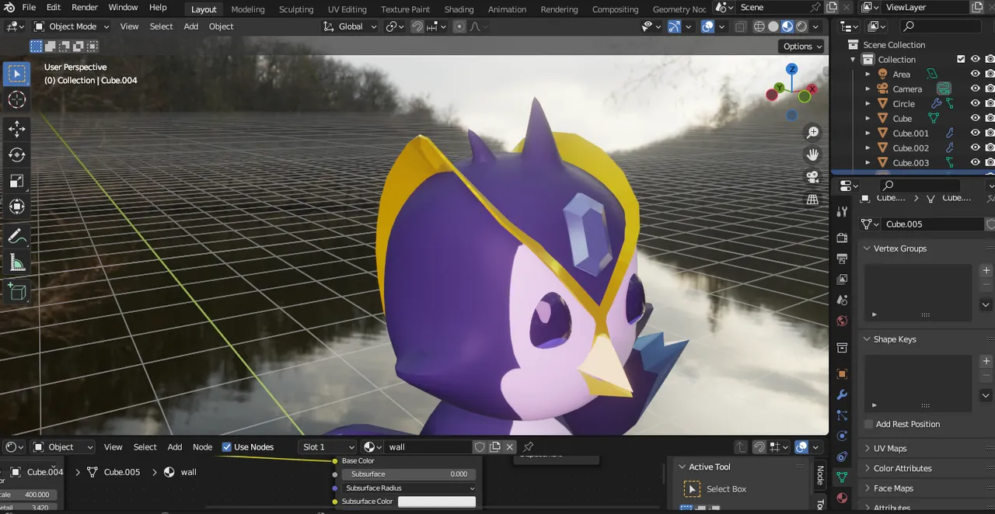Select solid viewport shading
995x514 pixels.
tap(773, 26)
